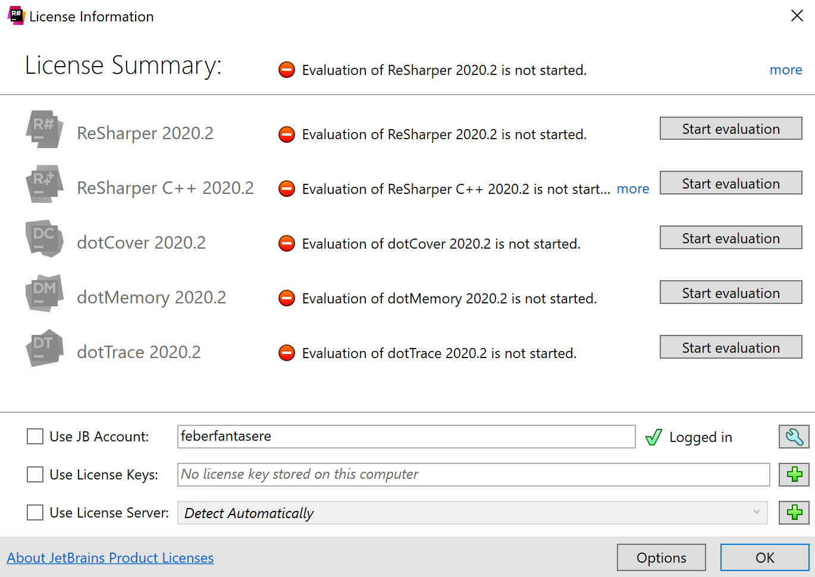This screenshot has width=815, height=577.
Task: Open JB Account settings wrench icon
Action: click(x=794, y=437)
